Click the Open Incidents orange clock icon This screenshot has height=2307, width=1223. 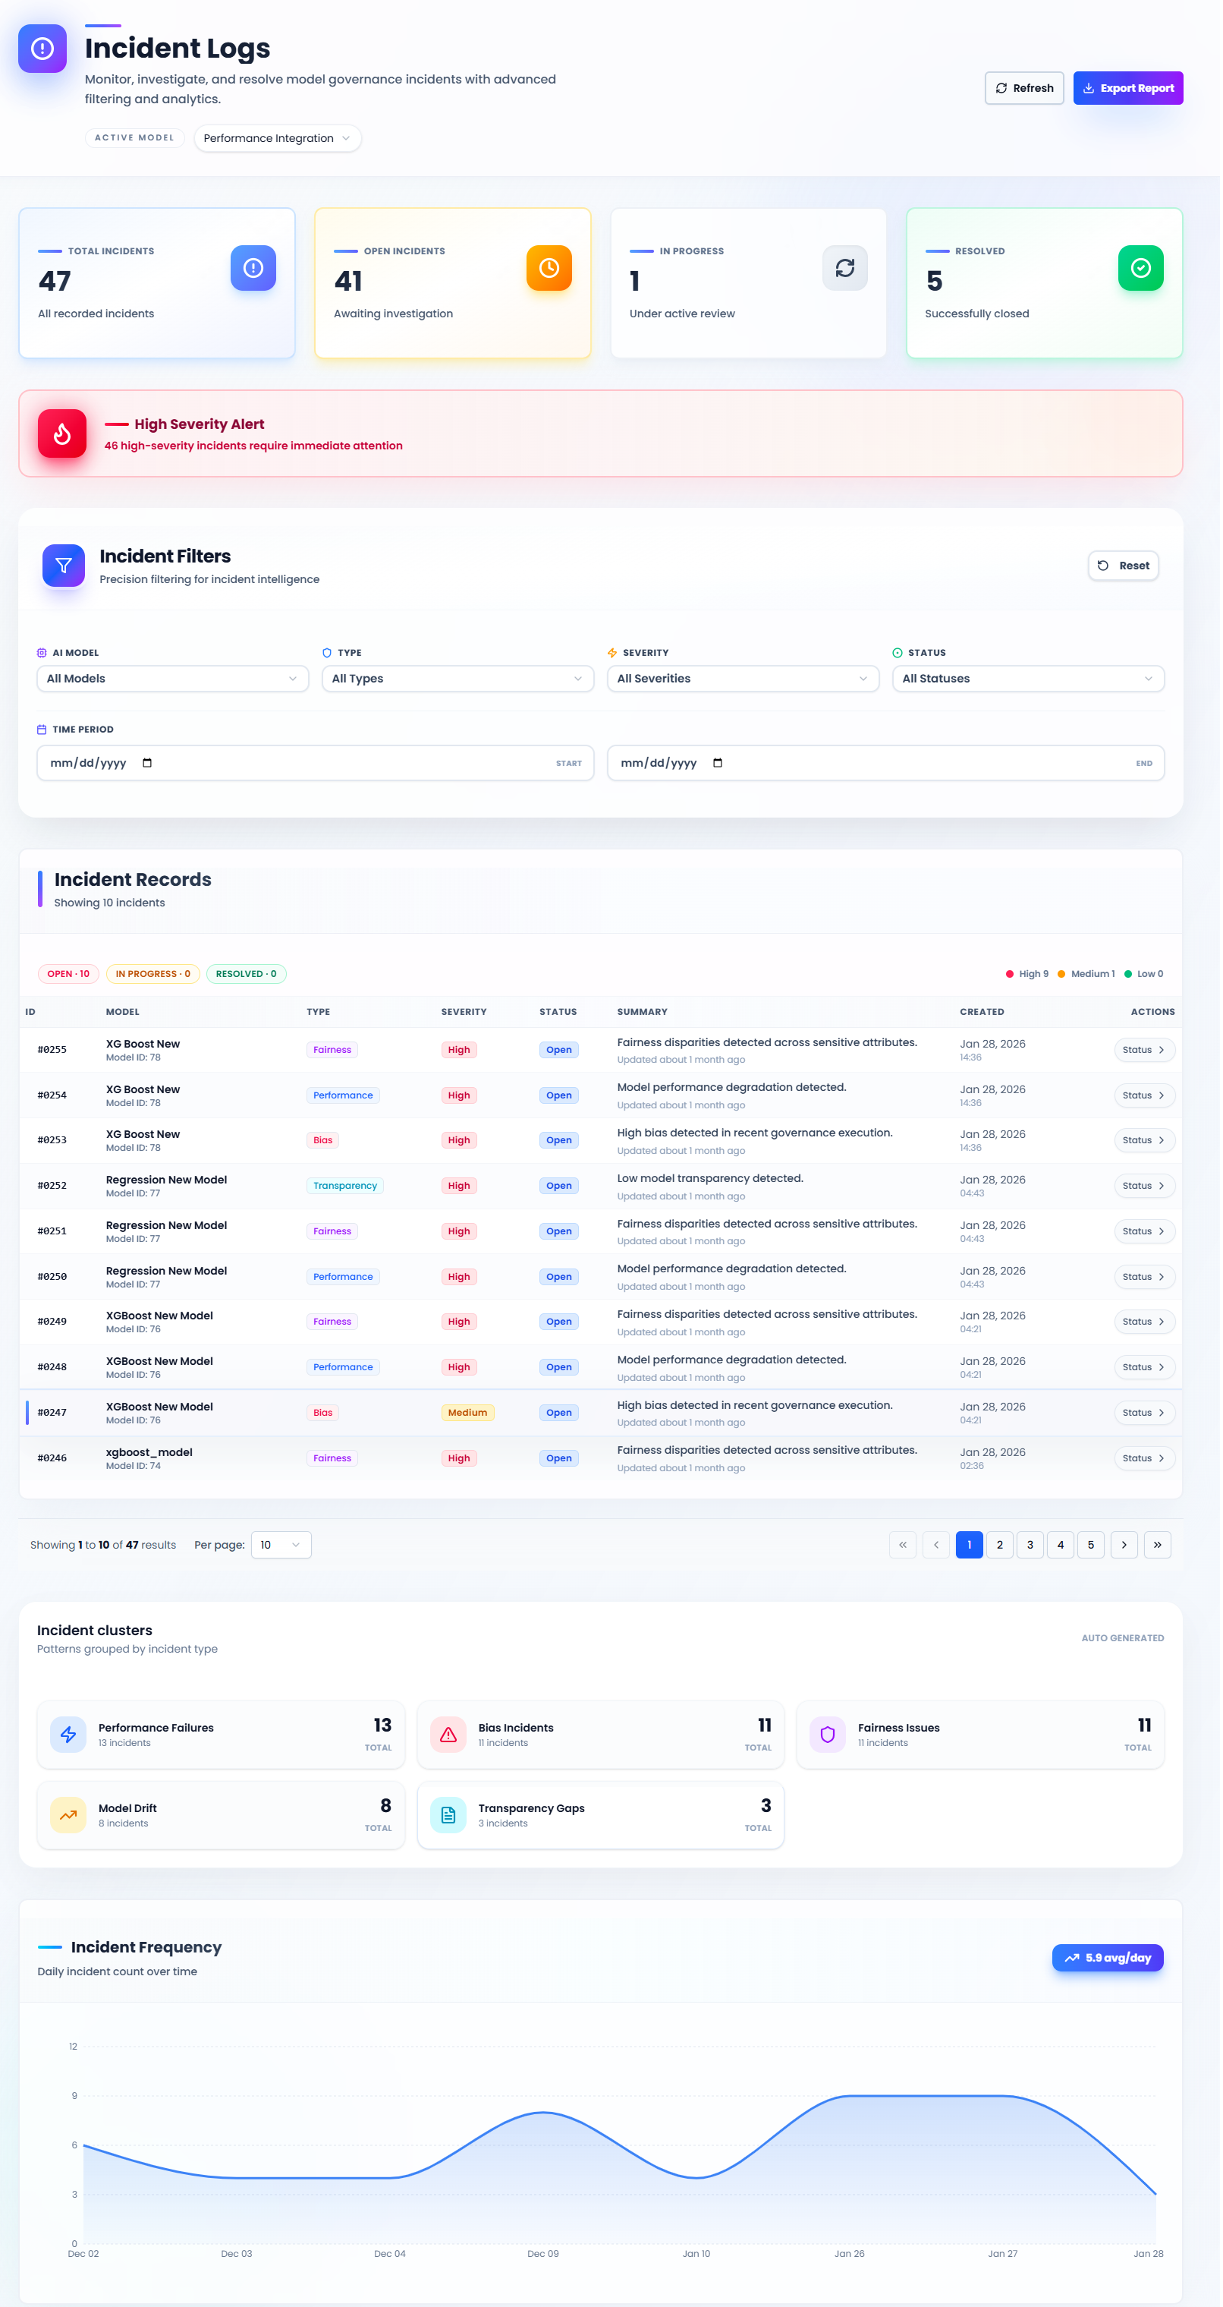tap(550, 268)
